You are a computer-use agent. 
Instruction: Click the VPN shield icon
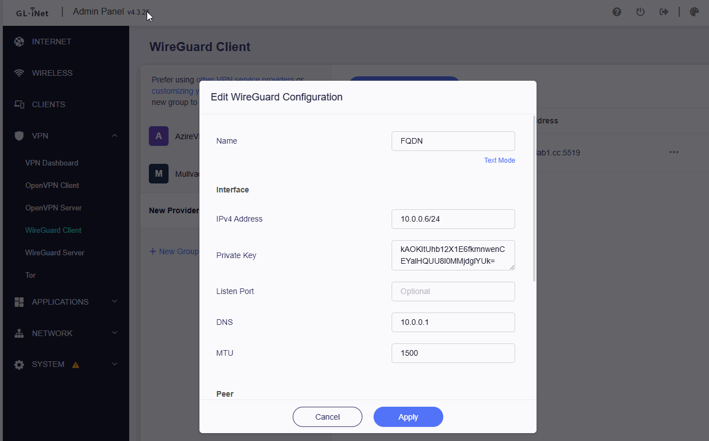pyautogui.click(x=19, y=135)
